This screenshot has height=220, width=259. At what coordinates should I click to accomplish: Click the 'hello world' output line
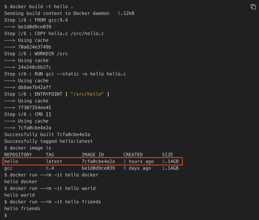pyautogui.click(x=19, y=195)
